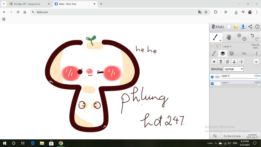Select the hand pan tool
The height and width of the screenshot is (147, 261).
[x=229, y=37]
